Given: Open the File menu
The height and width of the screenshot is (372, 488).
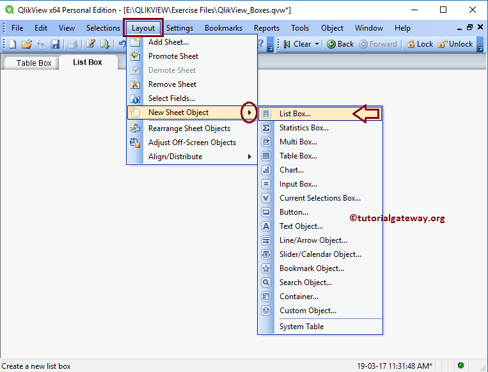Looking at the screenshot, I should pyautogui.click(x=17, y=28).
